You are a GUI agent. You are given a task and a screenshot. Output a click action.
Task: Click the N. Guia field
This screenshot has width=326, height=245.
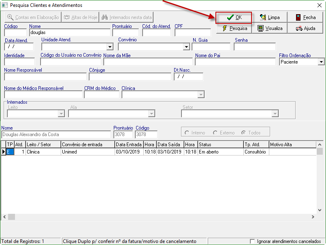(211, 47)
